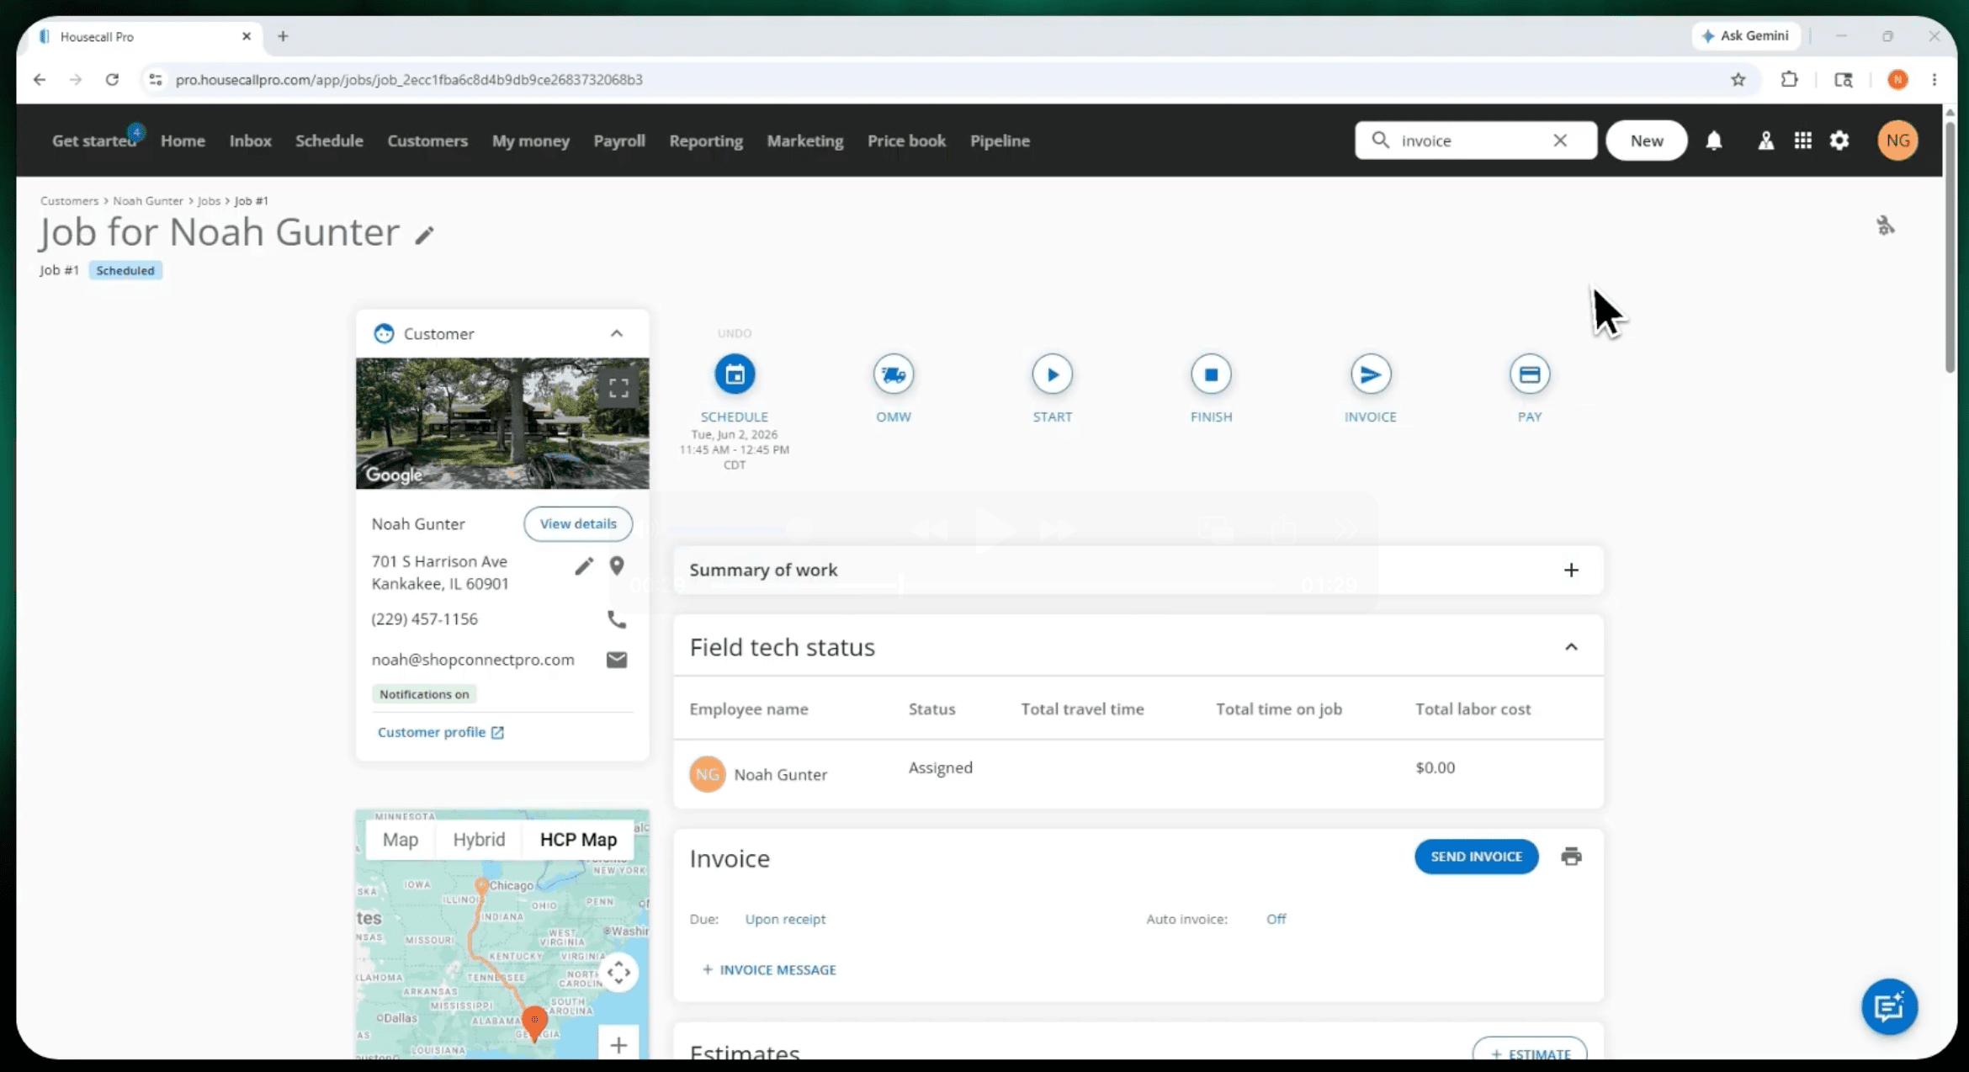The image size is (1969, 1072).
Task: Click the Notifications on badge
Action: tap(424, 694)
